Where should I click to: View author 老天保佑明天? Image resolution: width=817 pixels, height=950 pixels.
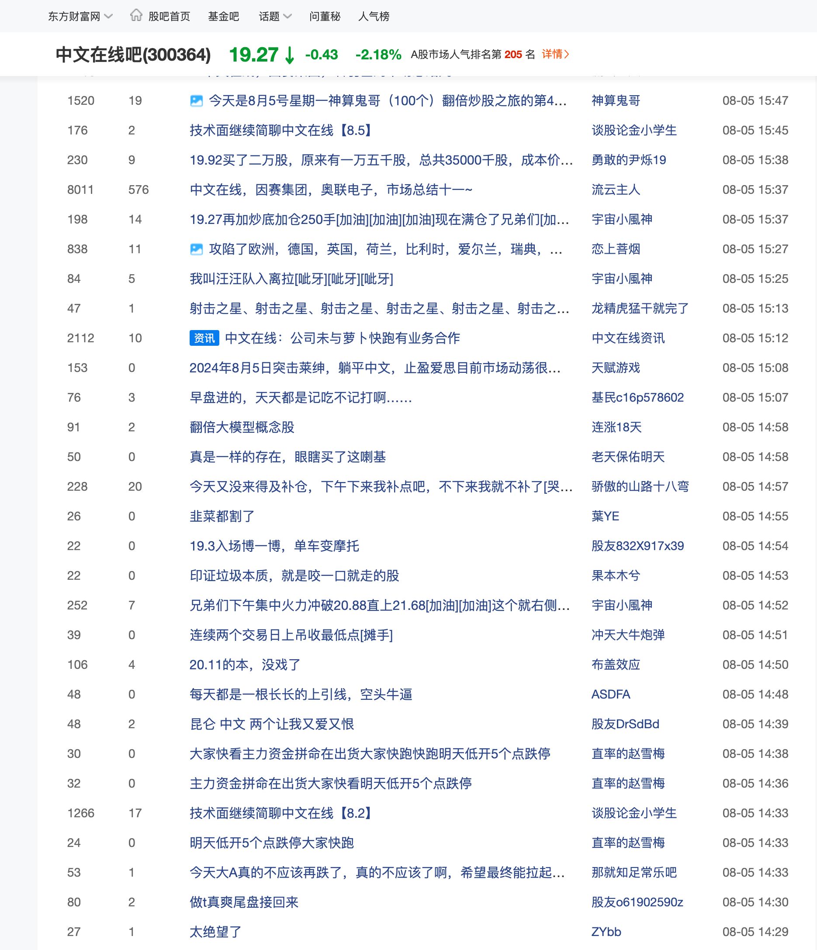coord(628,457)
